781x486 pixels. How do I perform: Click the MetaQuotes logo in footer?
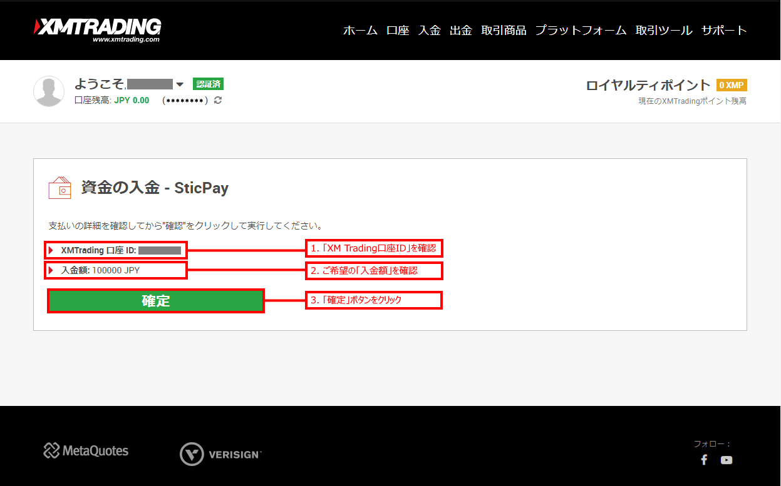pos(86,450)
